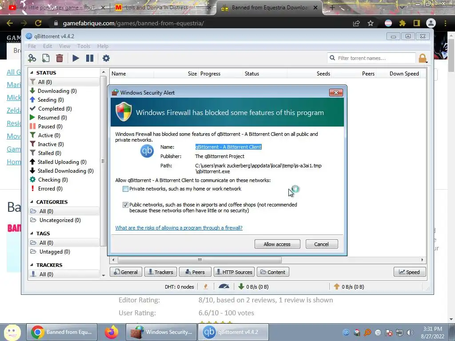Screen dimensions: 455x341
Task: Select Uncategorized (0) category
Action: pos(56,220)
